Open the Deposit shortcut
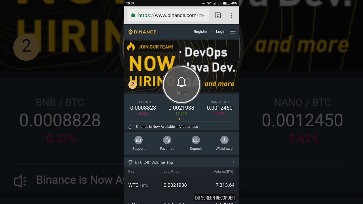The width and height of the screenshot is (363, 204). 196,143
